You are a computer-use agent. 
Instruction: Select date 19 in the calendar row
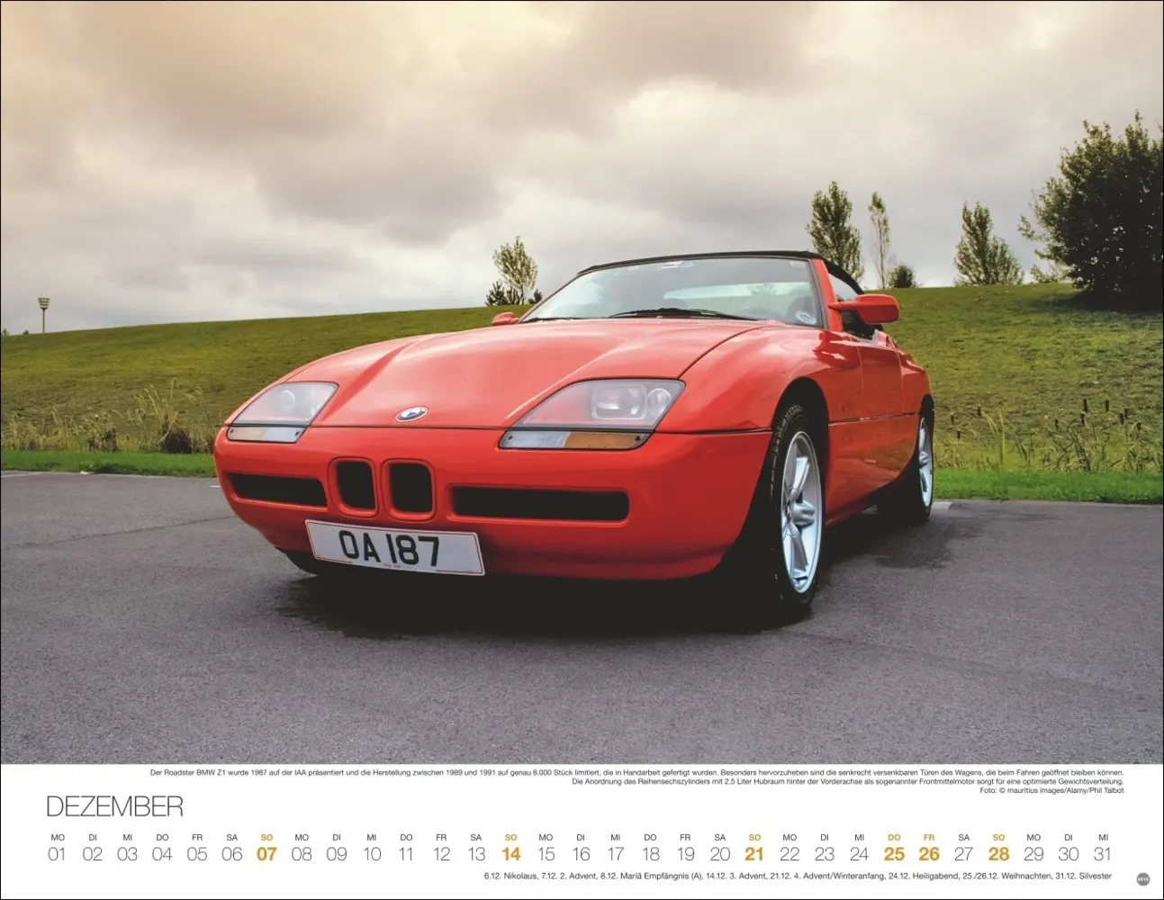click(685, 854)
